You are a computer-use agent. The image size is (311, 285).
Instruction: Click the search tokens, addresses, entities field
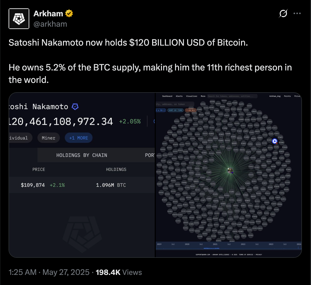(232, 96)
